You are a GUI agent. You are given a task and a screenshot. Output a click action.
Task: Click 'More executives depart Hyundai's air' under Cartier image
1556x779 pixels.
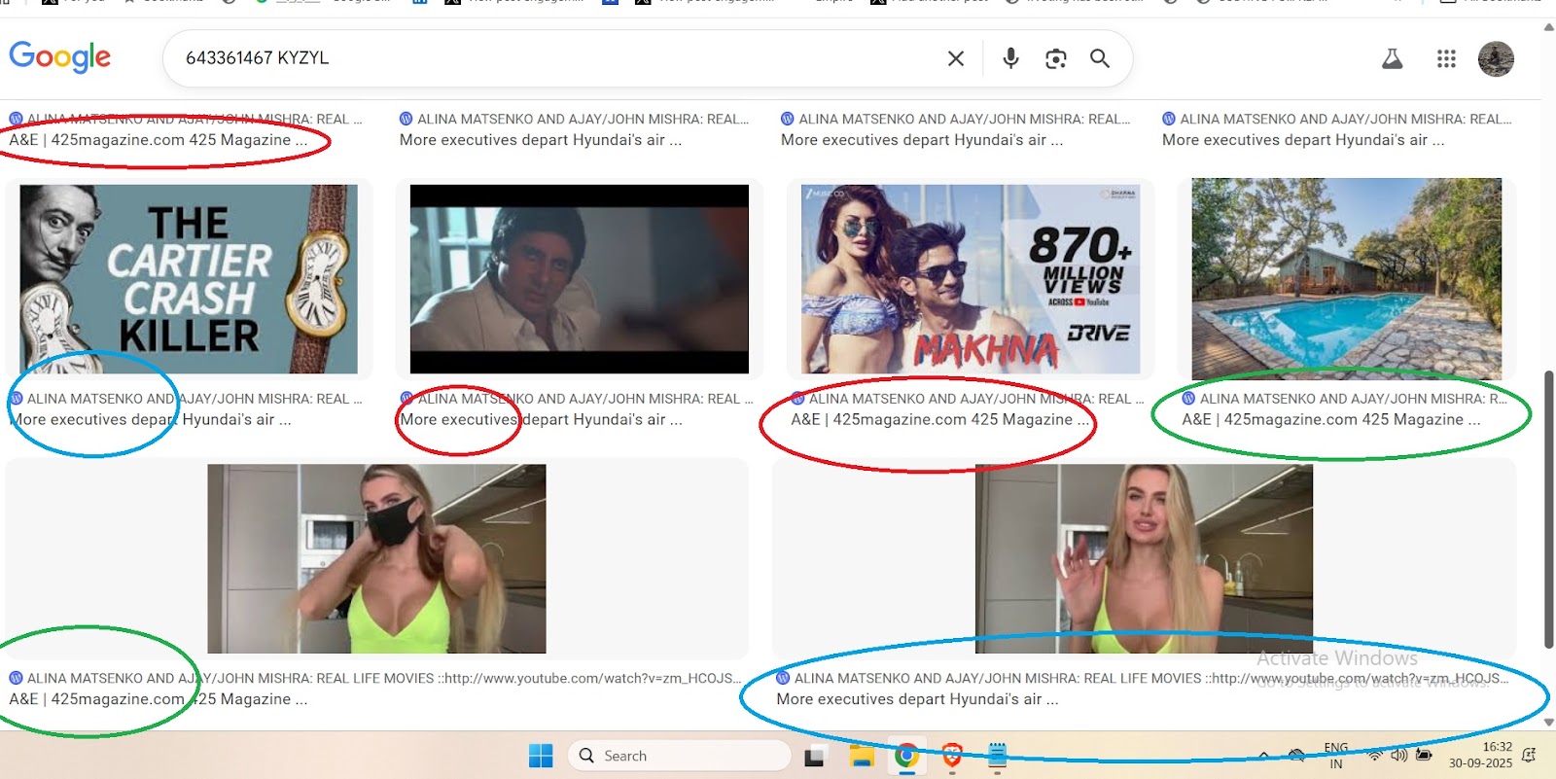151,420
